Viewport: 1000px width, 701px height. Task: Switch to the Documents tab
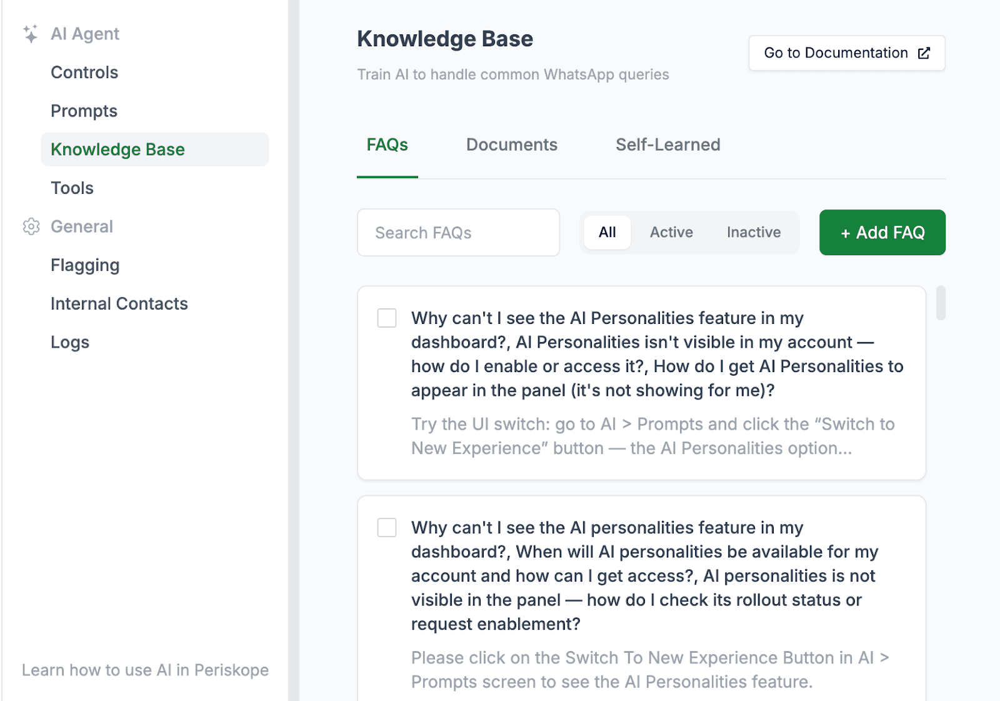(x=511, y=144)
